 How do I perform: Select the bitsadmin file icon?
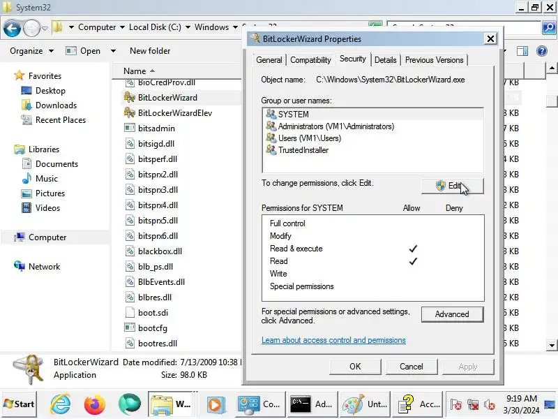point(130,128)
